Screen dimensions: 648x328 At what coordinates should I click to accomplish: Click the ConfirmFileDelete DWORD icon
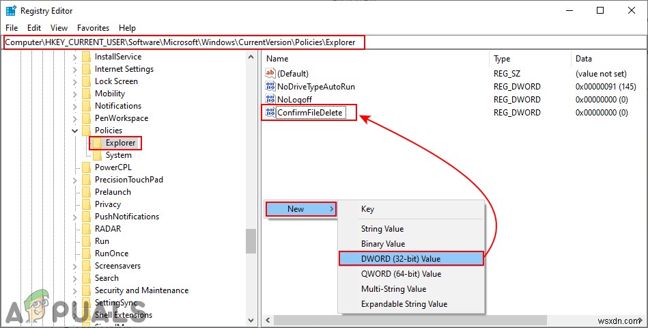(x=270, y=112)
